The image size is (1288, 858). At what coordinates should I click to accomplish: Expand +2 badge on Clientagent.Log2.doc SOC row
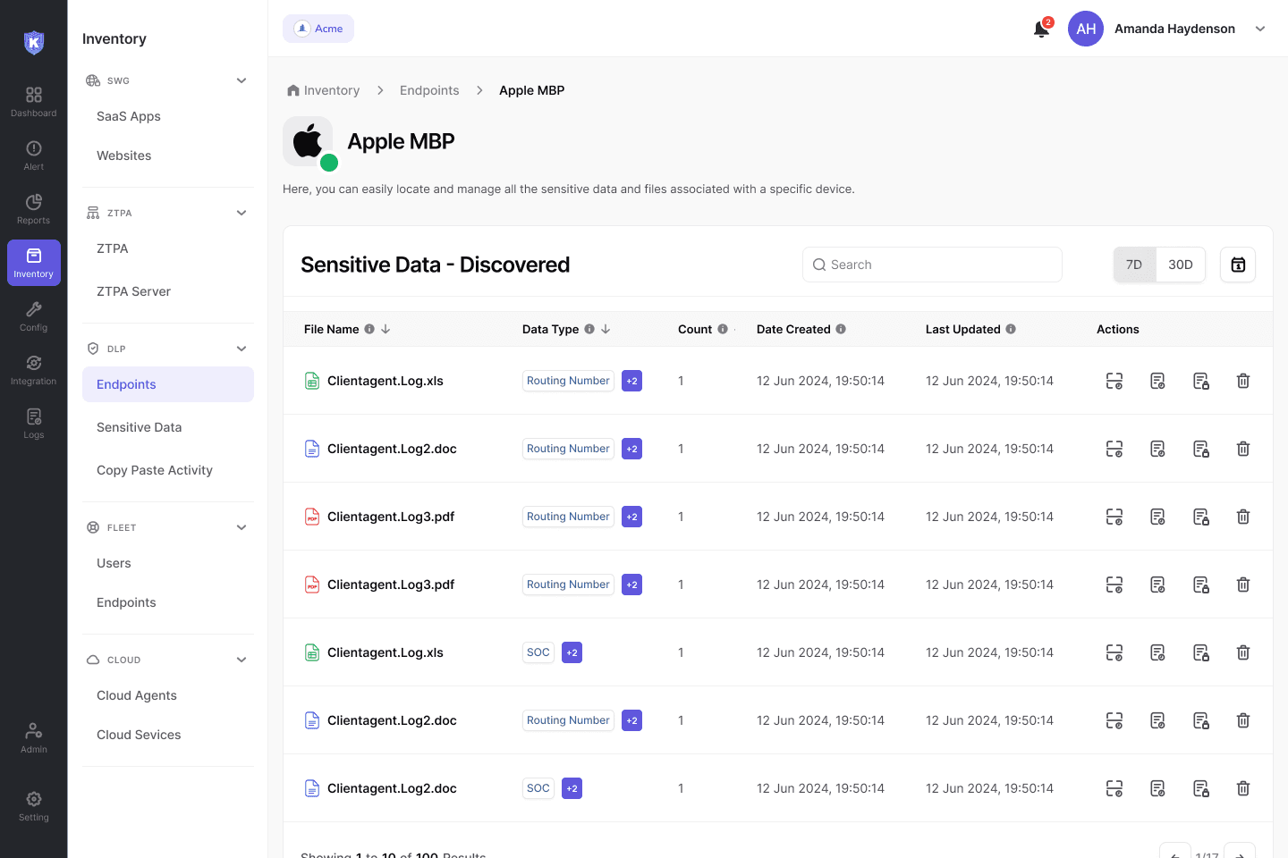coord(572,788)
